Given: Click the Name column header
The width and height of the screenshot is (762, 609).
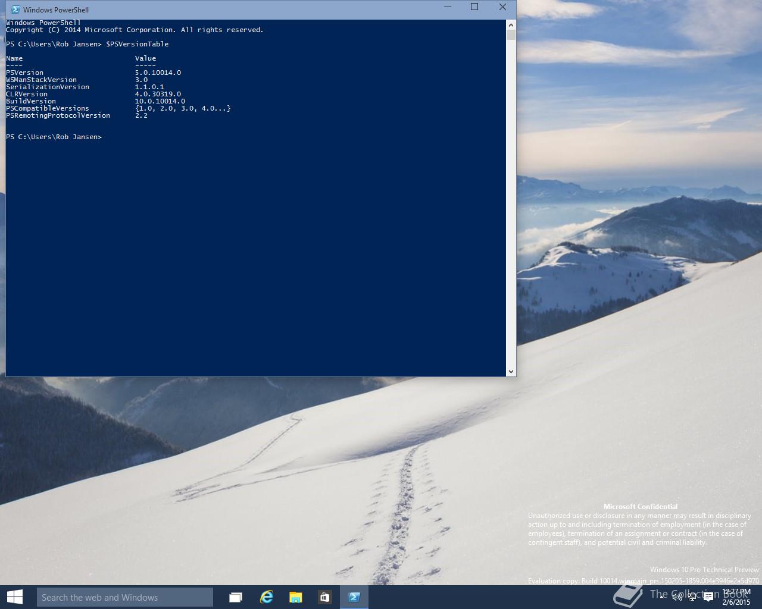Looking at the screenshot, I should [14, 58].
